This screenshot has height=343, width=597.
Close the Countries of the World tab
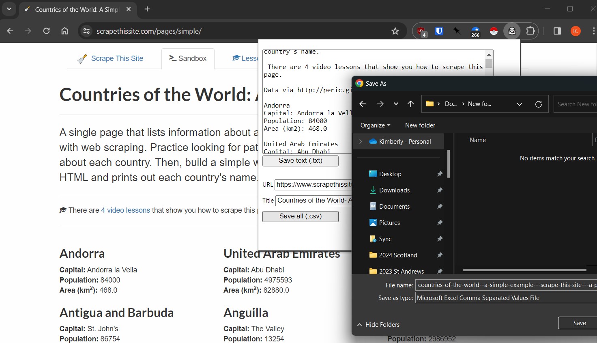[x=129, y=9]
